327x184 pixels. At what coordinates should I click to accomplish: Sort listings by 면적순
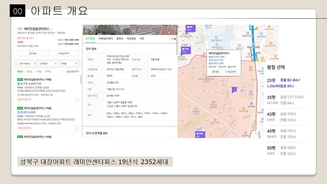tap(48, 72)
